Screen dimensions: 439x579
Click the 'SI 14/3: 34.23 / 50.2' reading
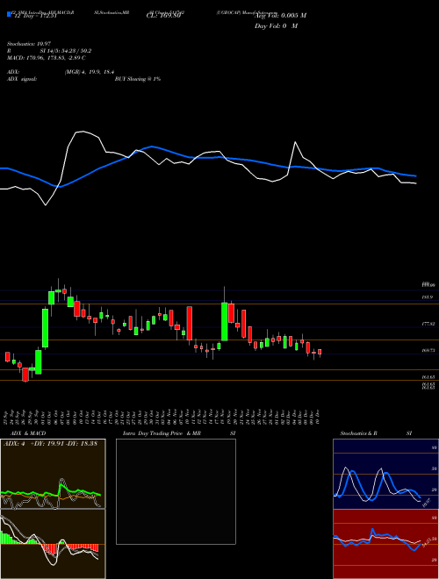click(66, 51)
